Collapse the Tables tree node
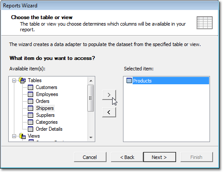This screenshot has height=172, width=223. (14, 80)
